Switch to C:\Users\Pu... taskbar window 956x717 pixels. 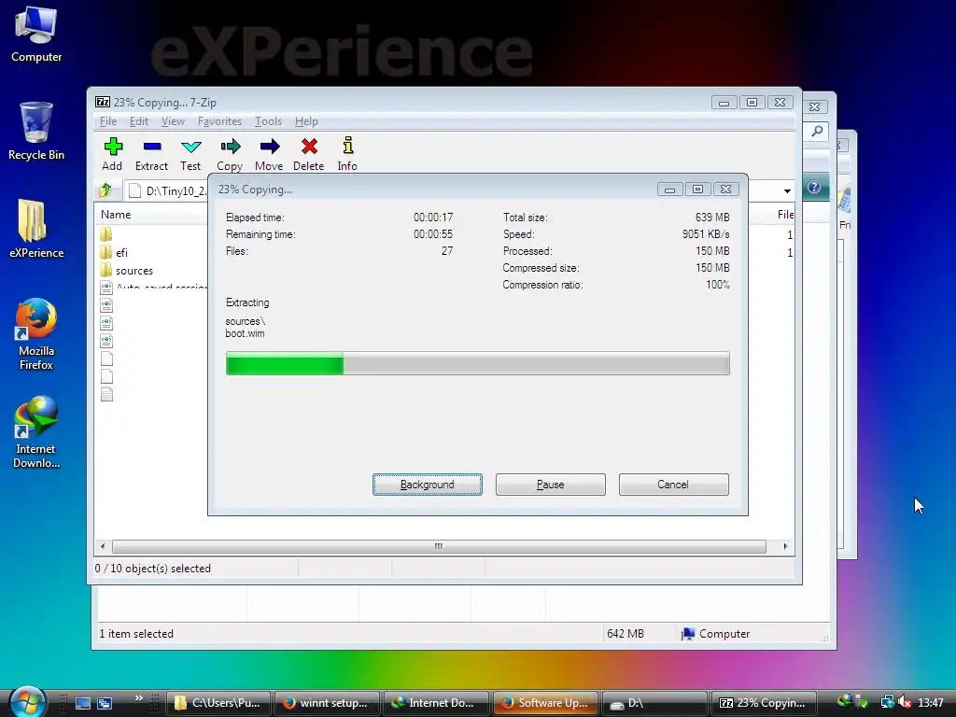(x=218, y=703)
